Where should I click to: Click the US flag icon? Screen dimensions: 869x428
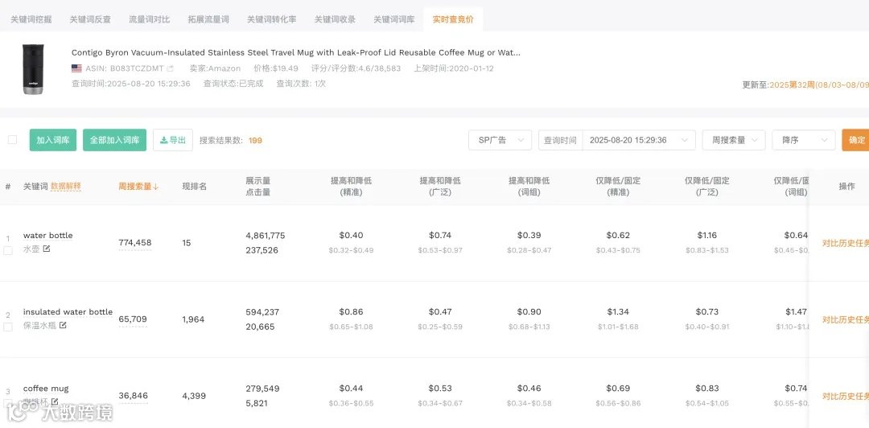76,68
